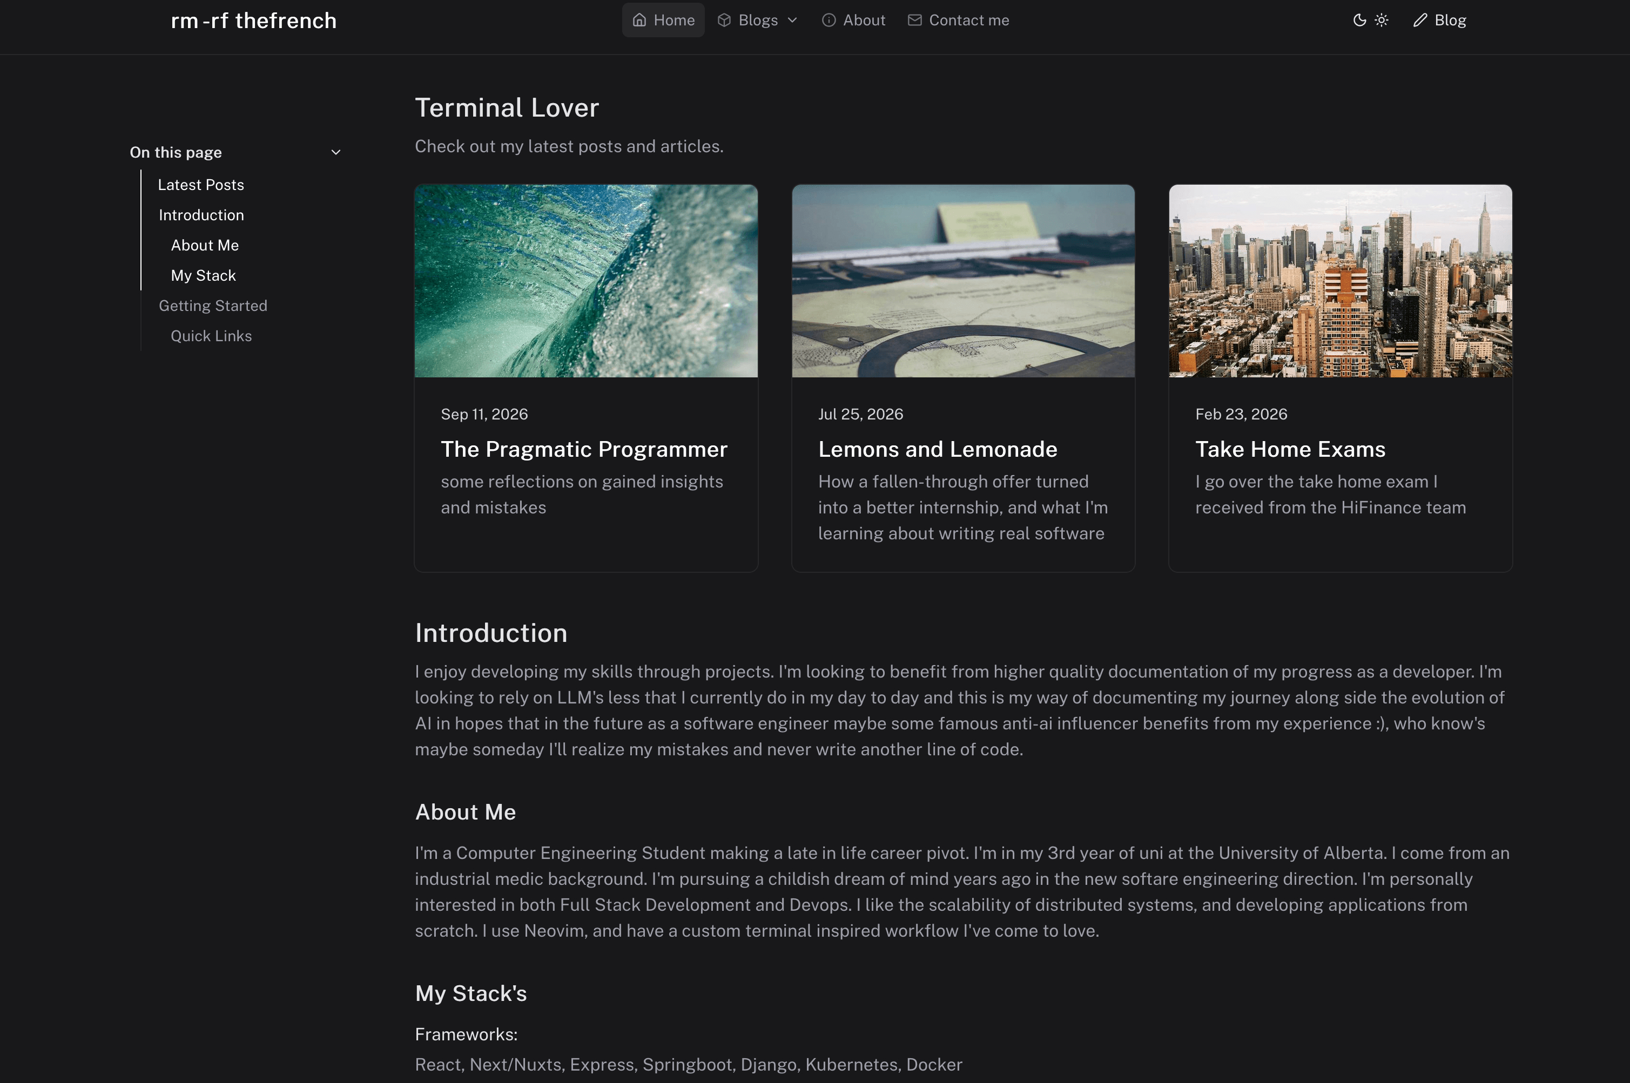Switch to light mode via sun icon
The height and width of the screenshot is (1083, 1630).
coord(1381,20)
